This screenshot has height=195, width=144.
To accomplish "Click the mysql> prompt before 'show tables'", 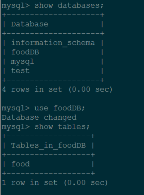I will 16,127.
